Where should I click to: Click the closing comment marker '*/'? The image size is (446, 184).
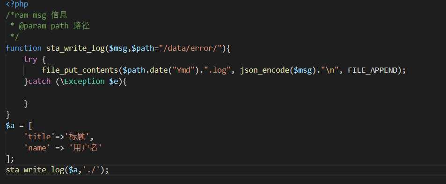click(x=15, y=37)
